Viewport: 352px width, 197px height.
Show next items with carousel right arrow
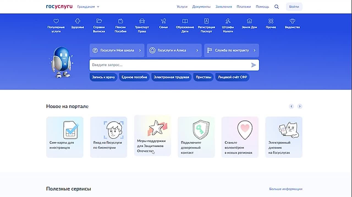tap(300, 106)
